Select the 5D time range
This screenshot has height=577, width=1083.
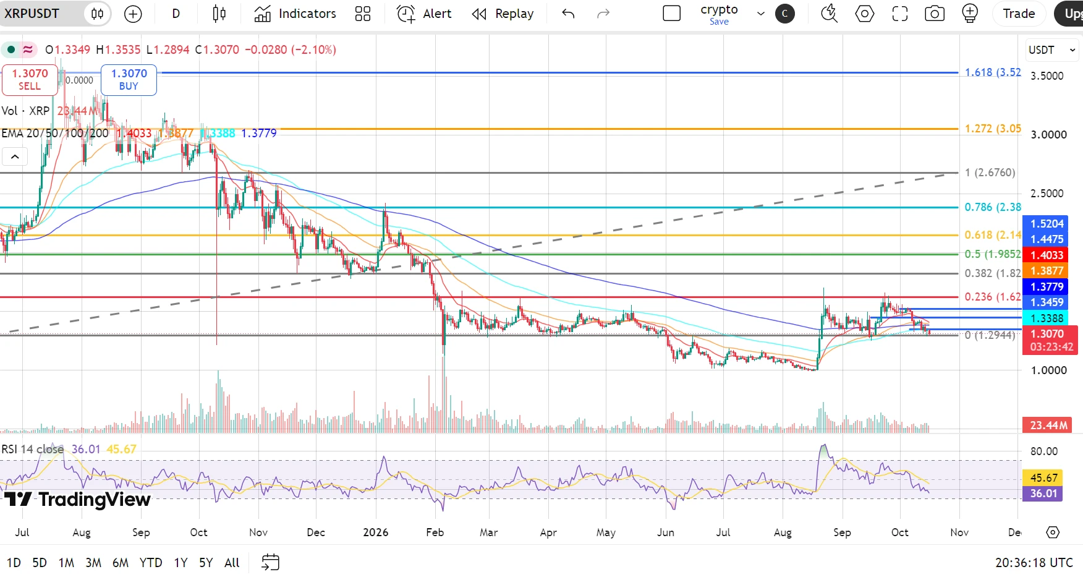click(x=40, y=563)
